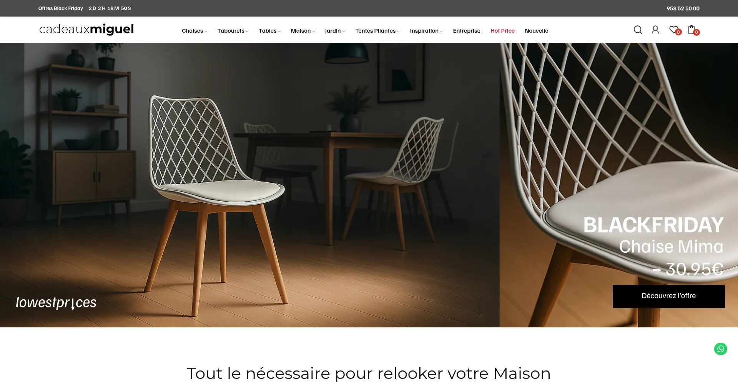Viewport: 738px width, 382px height.
Task: Expand the Tables dropdown menu
Action: point(270,31)
